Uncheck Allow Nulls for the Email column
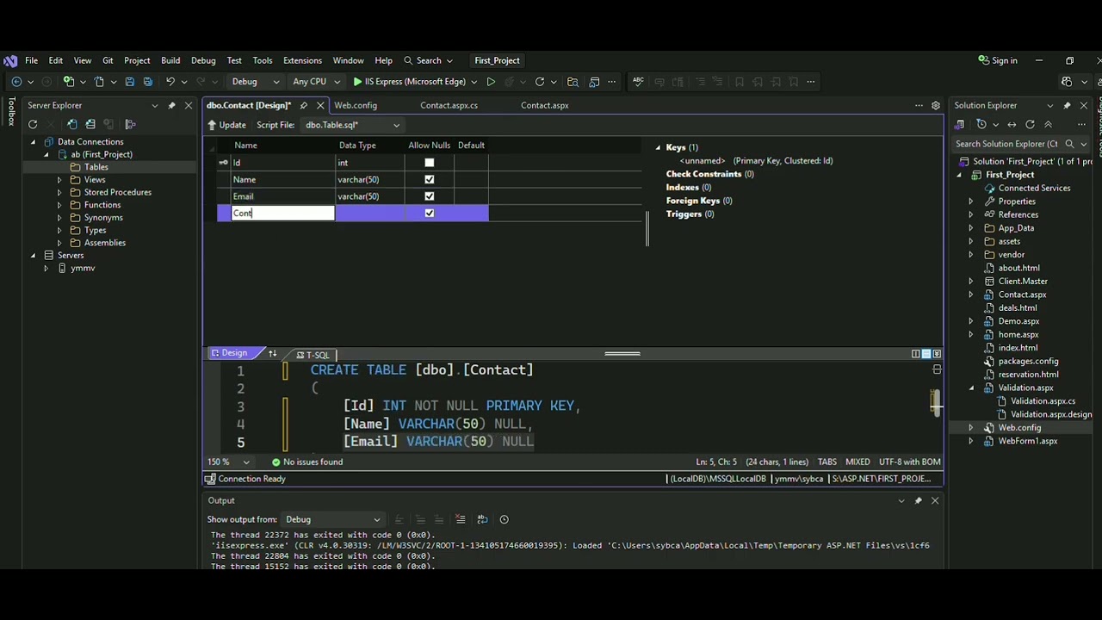The height and width of the screenshot is (620, 1102). tap(430, 196)
